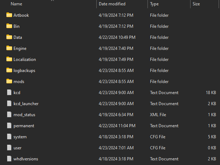The height and width of the screenshot is (165, 220).
Task: Select the logbackups folder icon
Action: [9, 70]
